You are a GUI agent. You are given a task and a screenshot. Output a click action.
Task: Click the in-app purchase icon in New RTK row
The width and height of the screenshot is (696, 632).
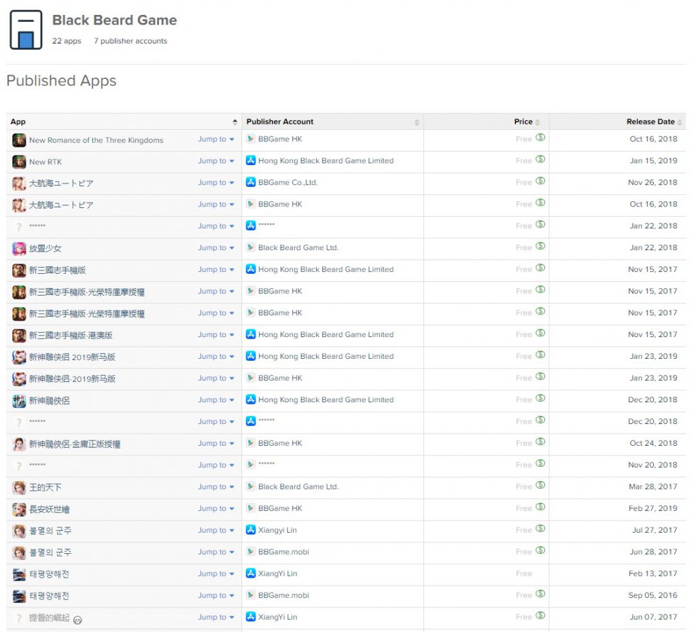click(x=540, y=160)
